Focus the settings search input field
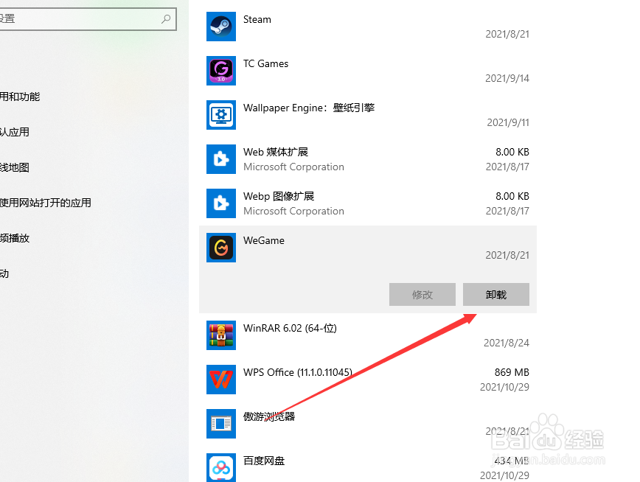This screenshot has height=482, width=640. point(87,18)
